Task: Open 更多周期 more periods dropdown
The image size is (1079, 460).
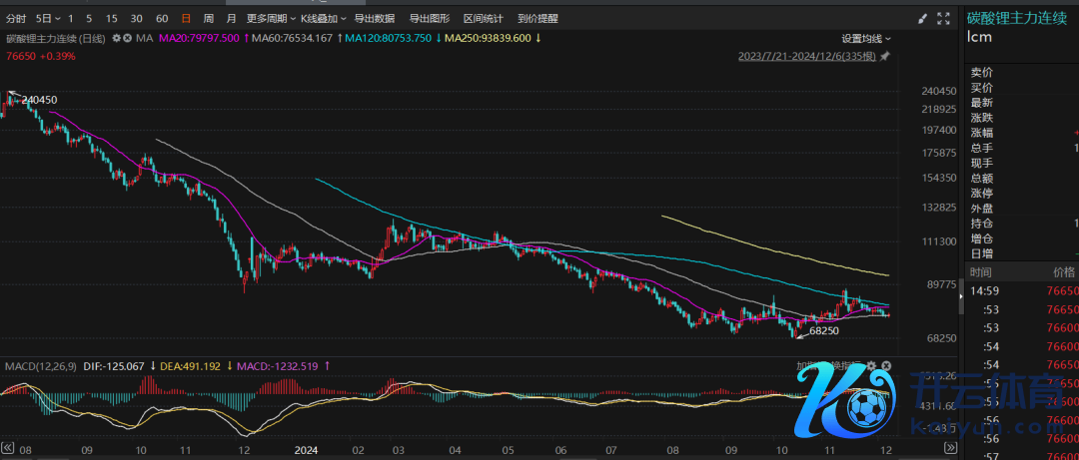Action: 269,19
